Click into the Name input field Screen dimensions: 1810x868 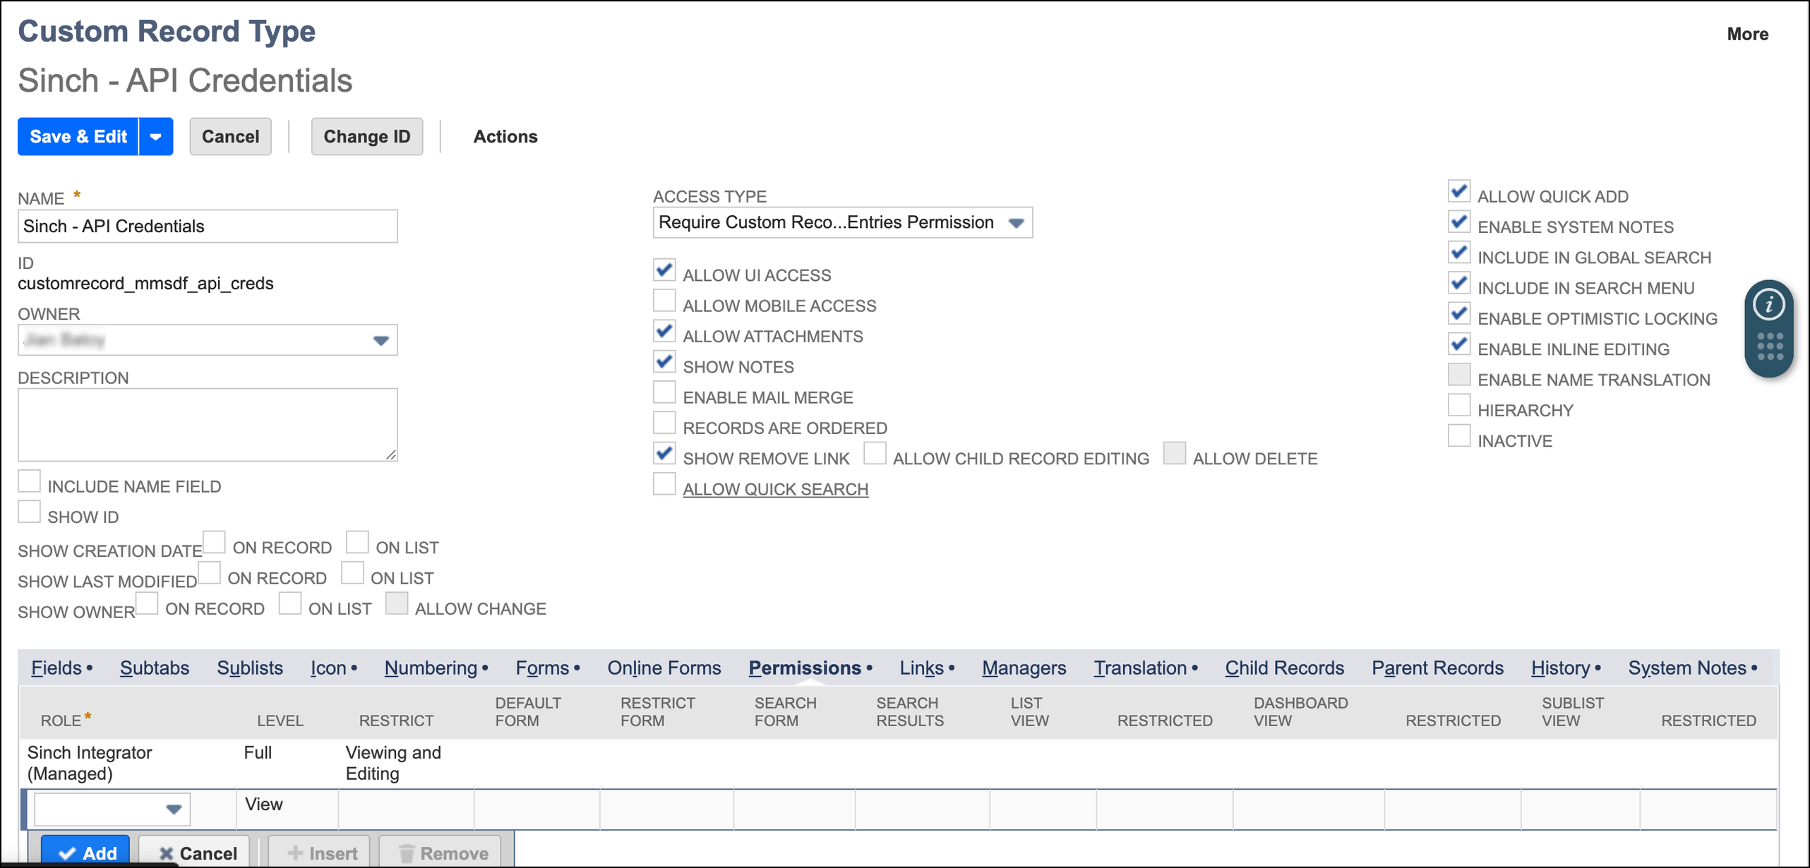click(x=208, y=226)
